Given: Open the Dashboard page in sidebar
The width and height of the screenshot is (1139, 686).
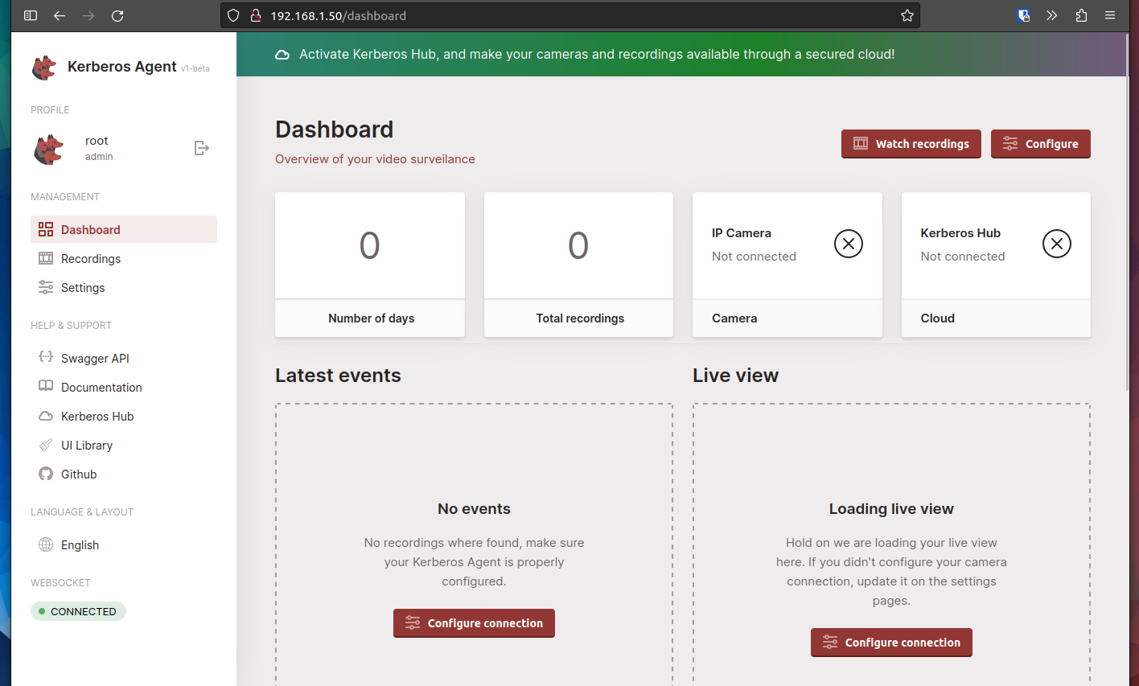Looking at the screenshot, I should 124,229.
